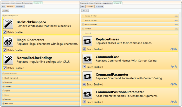The height and width of the screenshot is (107, 182).
Task: Click the ReplaceAliases swap arrows icon
Action: click(87, 41)
